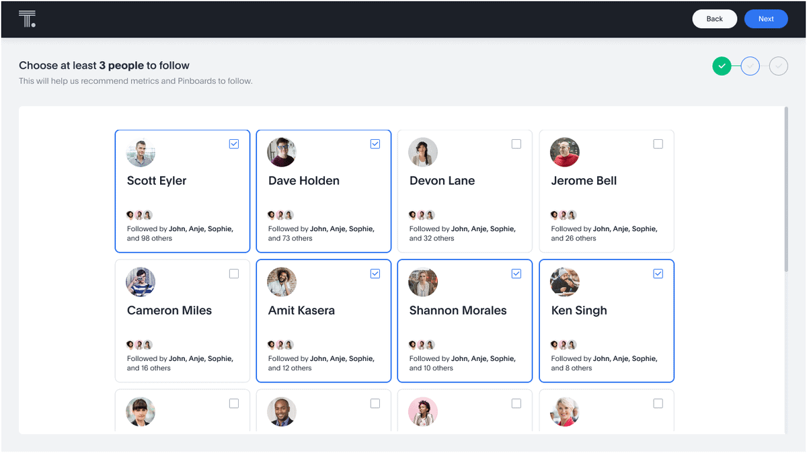Click follower avatars on Amit Kasera's card
Image resolution: width=807 pixels, height=453 pixels.
click(281, 345)
